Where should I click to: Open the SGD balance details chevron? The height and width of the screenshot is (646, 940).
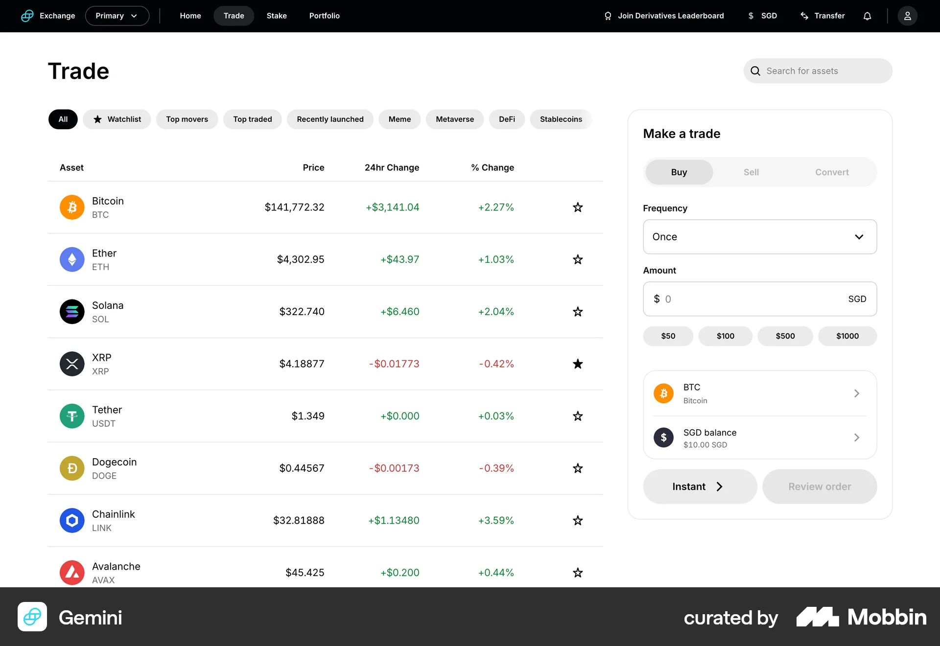[856, 438]
